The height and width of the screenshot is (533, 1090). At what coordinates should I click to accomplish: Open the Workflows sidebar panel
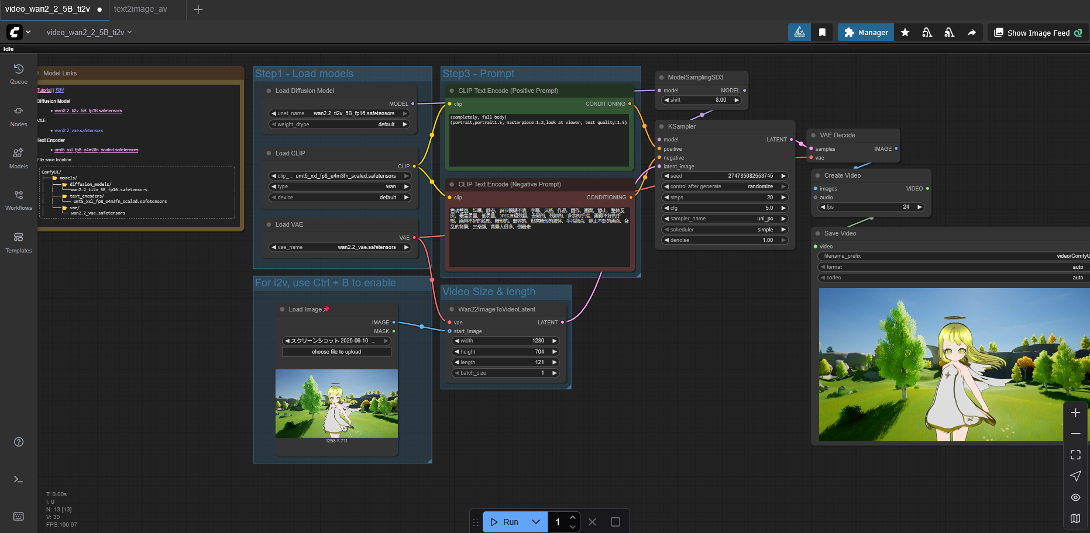[18, 200]
